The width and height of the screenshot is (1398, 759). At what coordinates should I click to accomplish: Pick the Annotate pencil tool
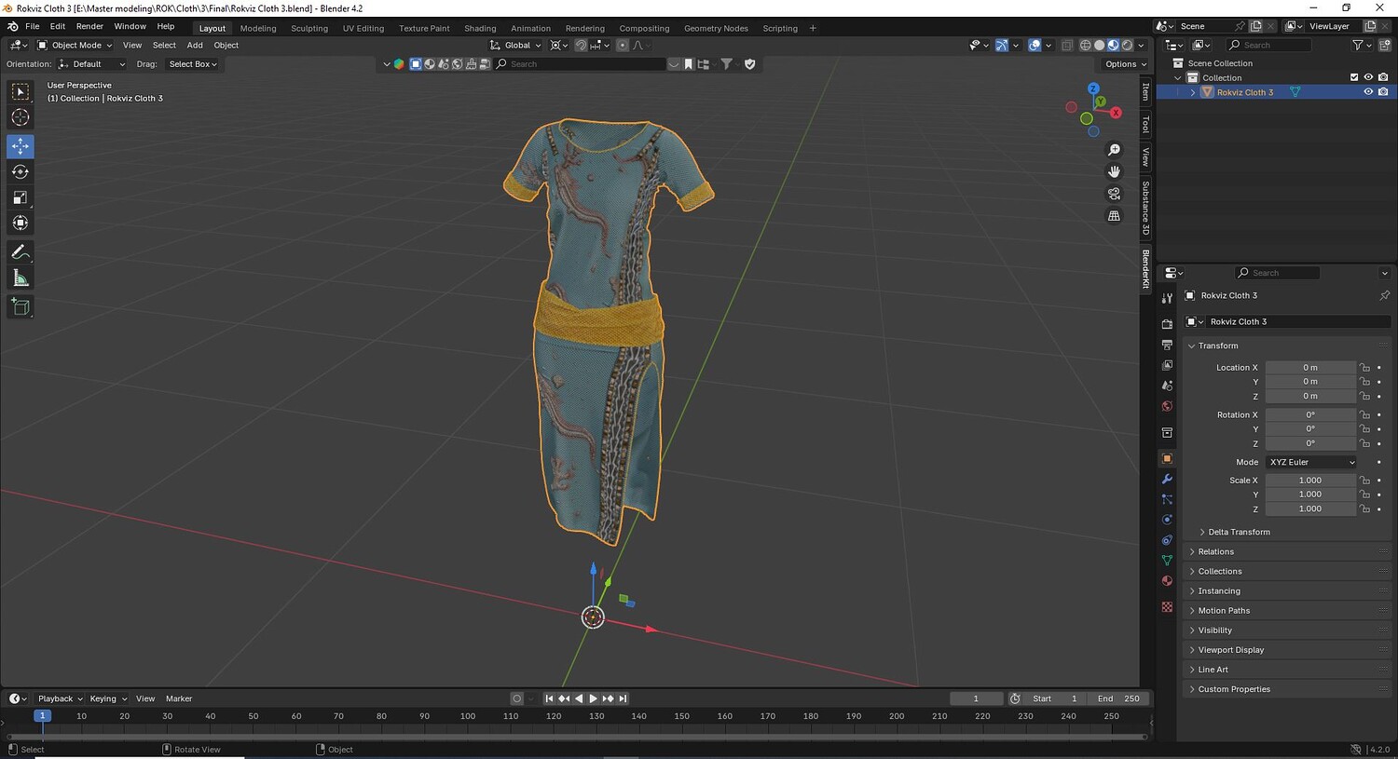point(20,252)
